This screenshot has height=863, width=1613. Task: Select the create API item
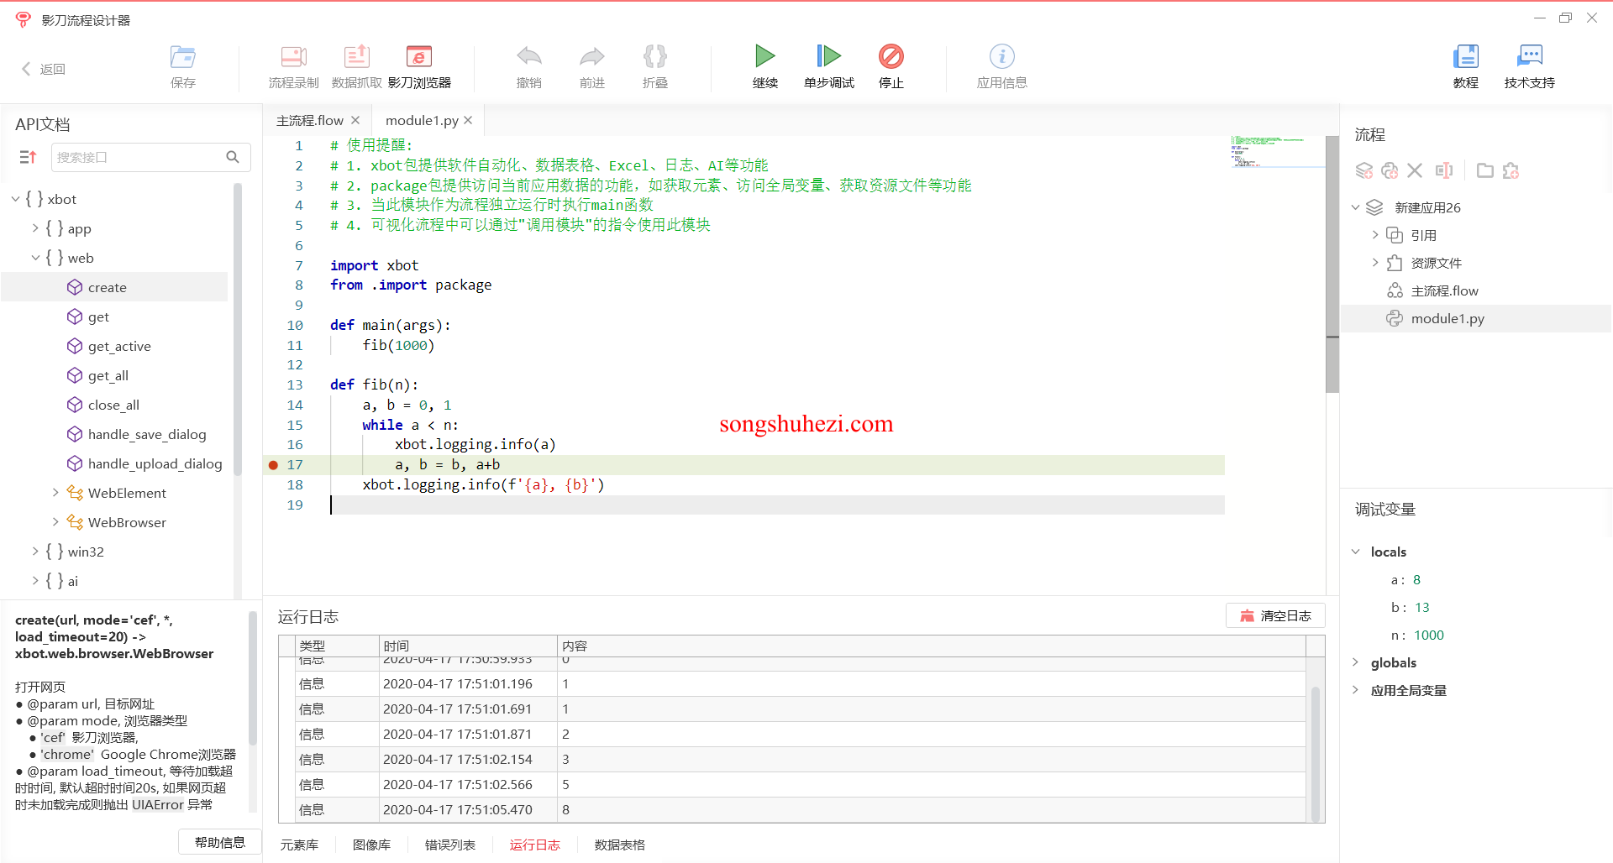[x=114, y=287]
